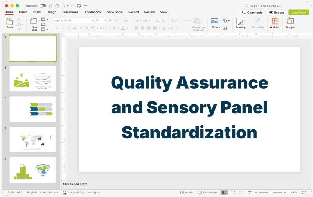Open the Change Case menu
The width and height of the screenshot is (313, 197).
102,28
